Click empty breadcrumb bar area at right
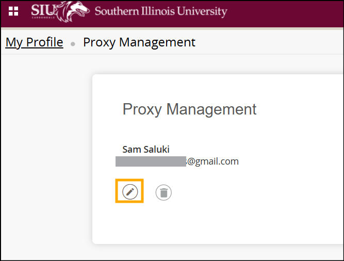This screenshot has width=344, height=261. click(x=279, y=43)
